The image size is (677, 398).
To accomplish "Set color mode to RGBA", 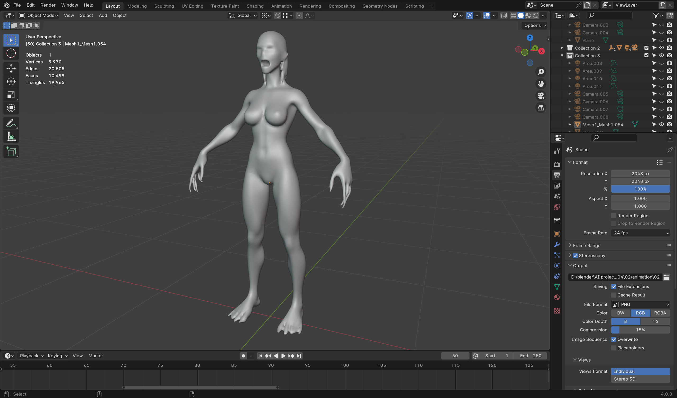I will coord(660,313).
